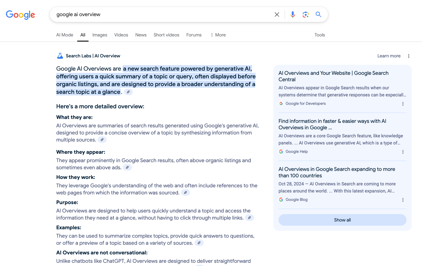The width and height of the screenshot is (422, 266).
Task: Select the Short videos tab
Action: (166, 35)
